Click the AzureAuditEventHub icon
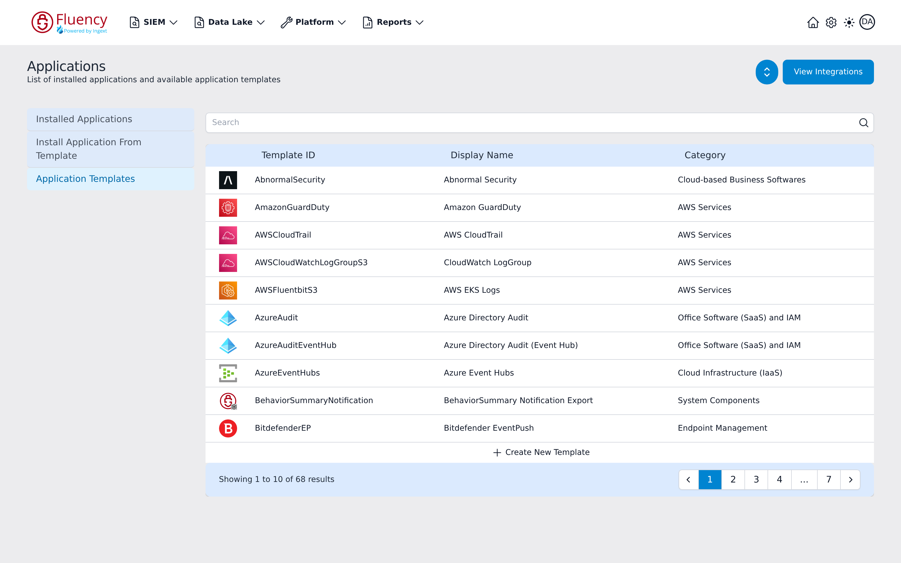Screen dimensions: 901x563 click(228, 345)
